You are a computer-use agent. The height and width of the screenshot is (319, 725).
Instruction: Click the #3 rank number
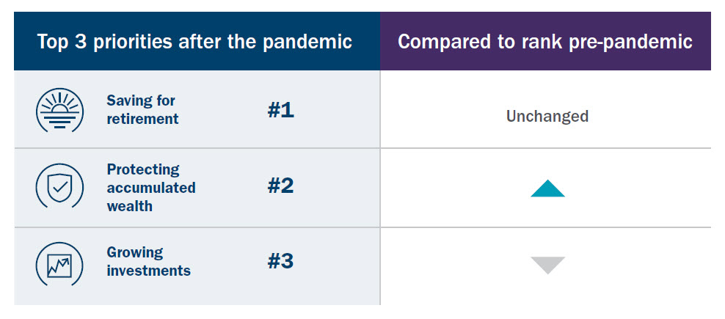(x=280, y=261)
